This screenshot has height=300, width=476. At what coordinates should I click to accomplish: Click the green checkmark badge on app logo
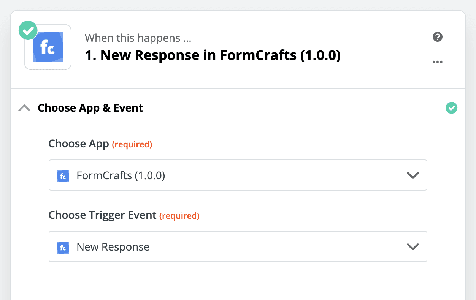28,31
